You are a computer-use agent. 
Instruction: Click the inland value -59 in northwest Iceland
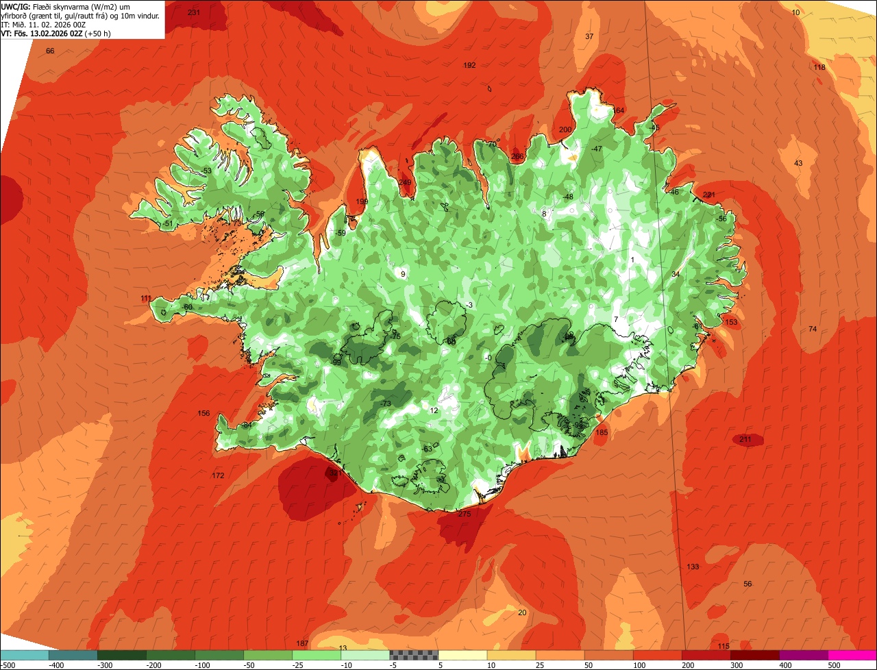(x=341, y=233)
